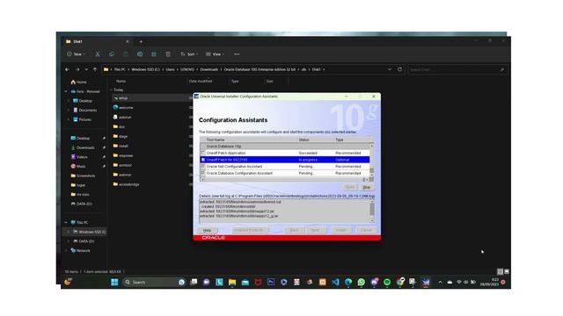Sort by Date modified column header
Screen dimensions: 563x316
tap(201, 82)
